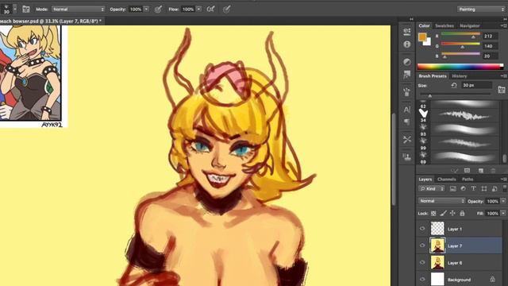508x286 pixels.
Task: Lock all padlock icon in Layers
Action: click(462, 214)
